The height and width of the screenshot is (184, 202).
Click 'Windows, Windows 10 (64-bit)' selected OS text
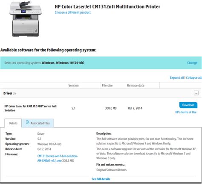(63, 63)
